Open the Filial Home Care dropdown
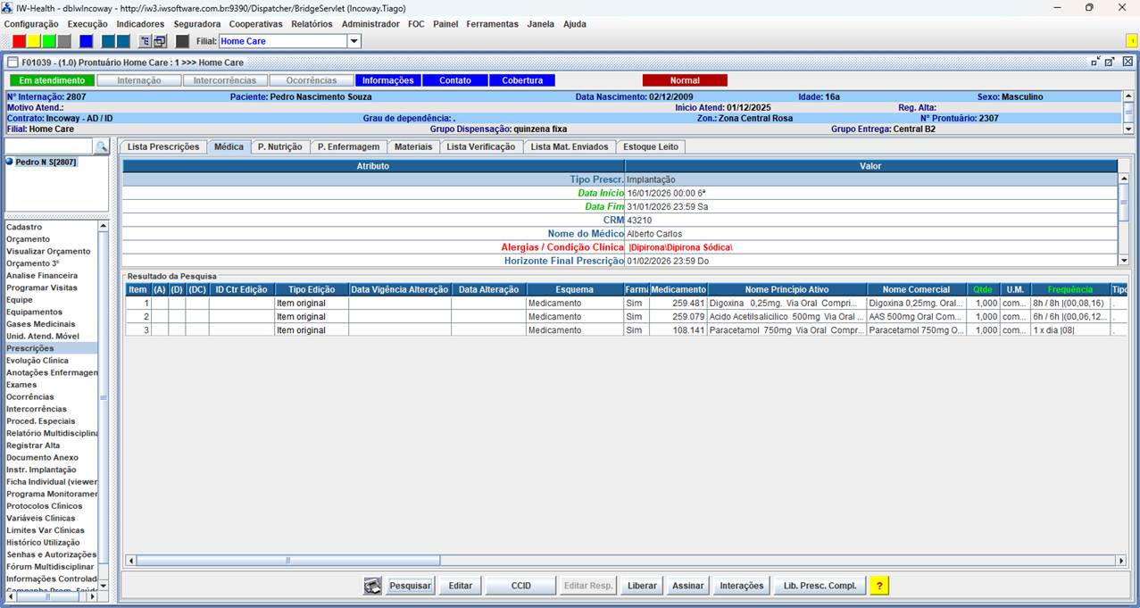The width and height of the screenshot is (1140, 608). tap(354, 41)
